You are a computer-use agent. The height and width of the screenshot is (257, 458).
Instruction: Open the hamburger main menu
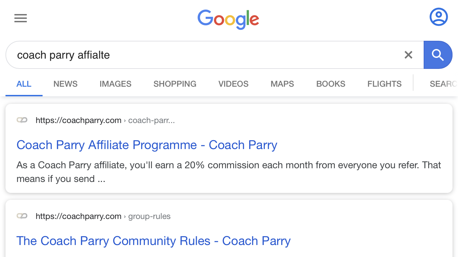tap(21, 18)
